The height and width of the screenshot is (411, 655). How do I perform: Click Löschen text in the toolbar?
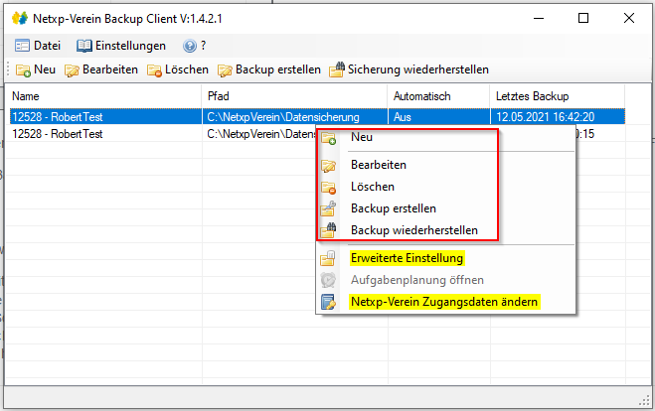pos(187,69)
